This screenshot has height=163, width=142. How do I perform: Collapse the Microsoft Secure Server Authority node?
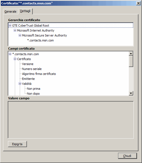(x=20, y=35)
